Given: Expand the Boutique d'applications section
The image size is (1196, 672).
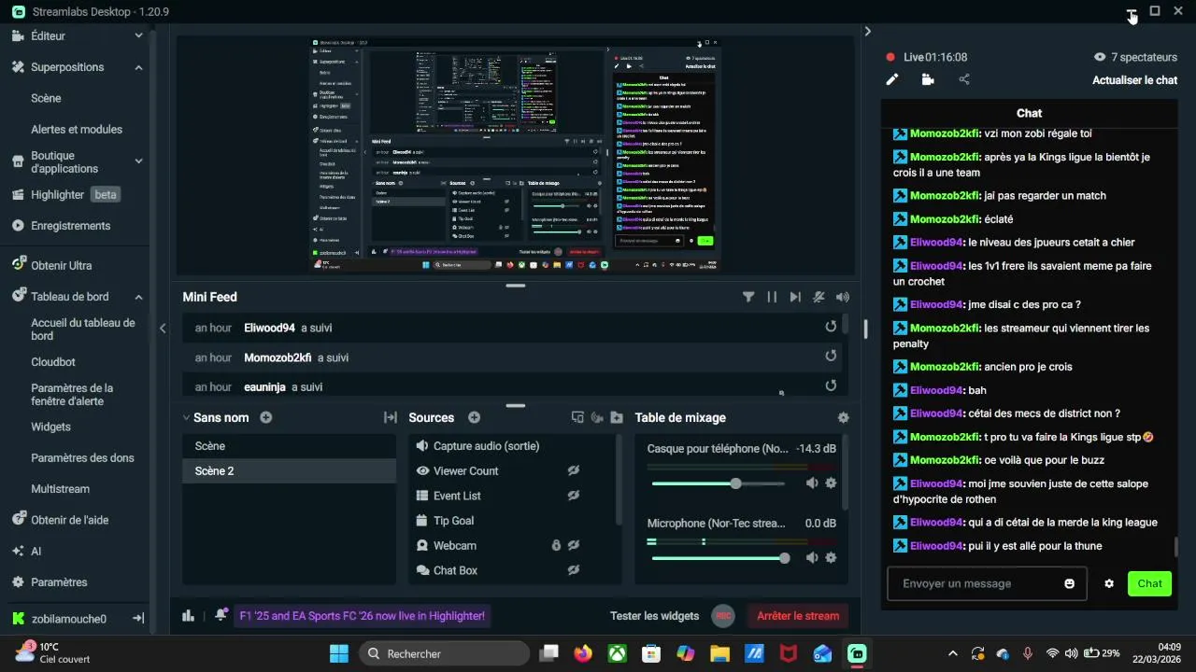Looking at the screenshot, I should point(138,161).
